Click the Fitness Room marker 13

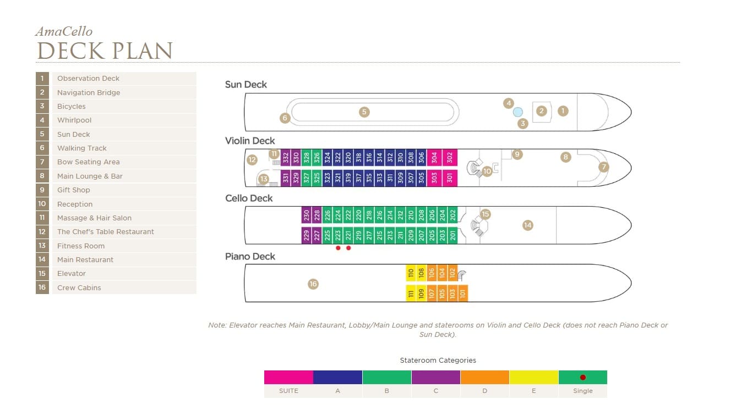264,179
